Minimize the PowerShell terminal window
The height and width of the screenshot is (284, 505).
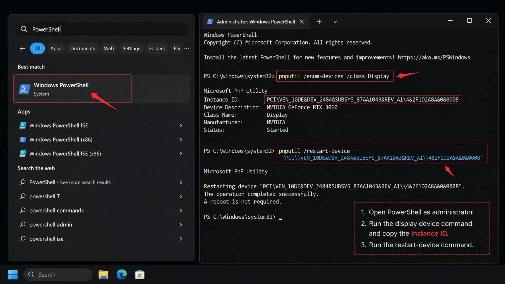point(450,21)
